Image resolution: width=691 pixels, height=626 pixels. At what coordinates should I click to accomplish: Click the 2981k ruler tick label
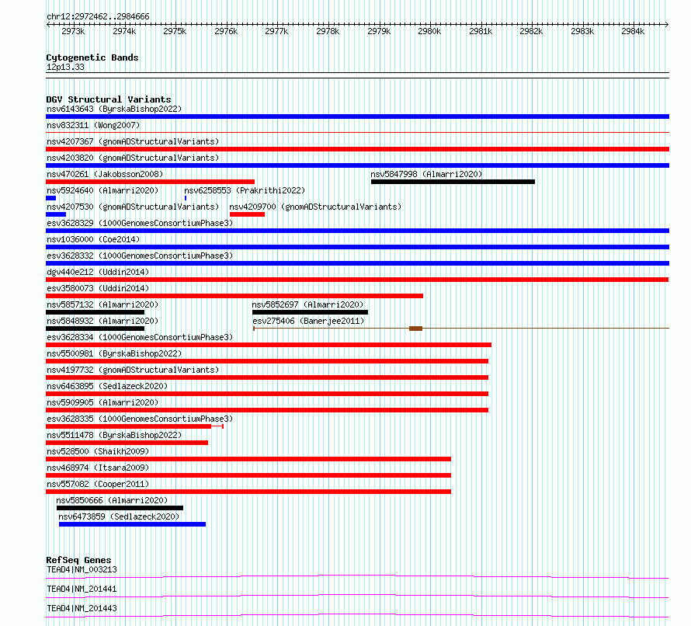(481, 31)
